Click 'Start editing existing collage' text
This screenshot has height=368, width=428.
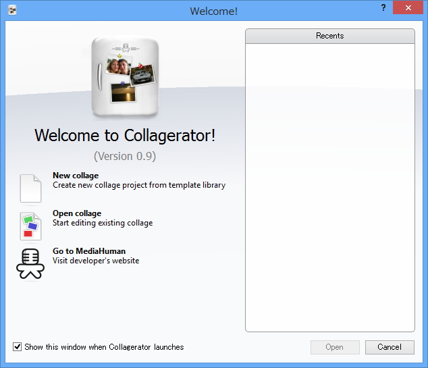coord(103,223)
